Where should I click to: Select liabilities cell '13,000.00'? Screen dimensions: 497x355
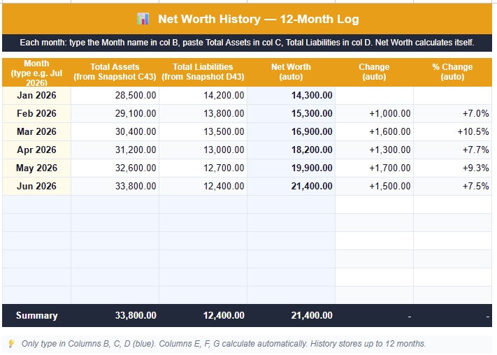click(x=203, y=150)
